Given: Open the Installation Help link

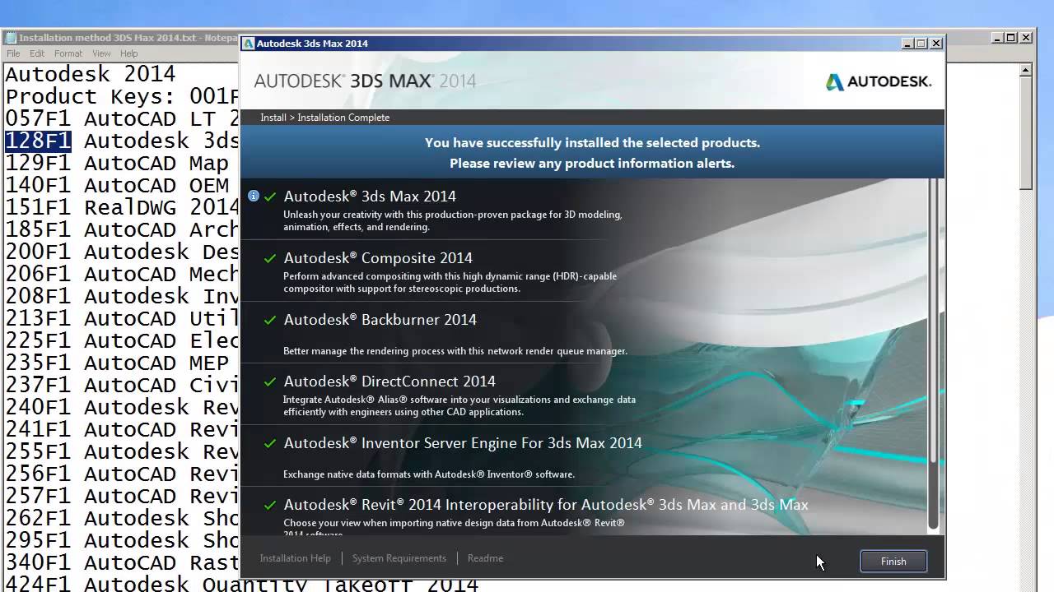Looking at the screenshot, I should coord(296,558).
